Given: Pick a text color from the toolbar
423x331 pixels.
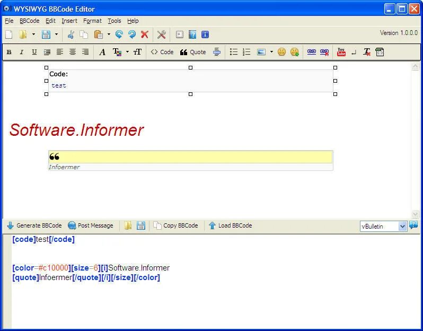Looking at the screenshot, I should coord(117,52).
